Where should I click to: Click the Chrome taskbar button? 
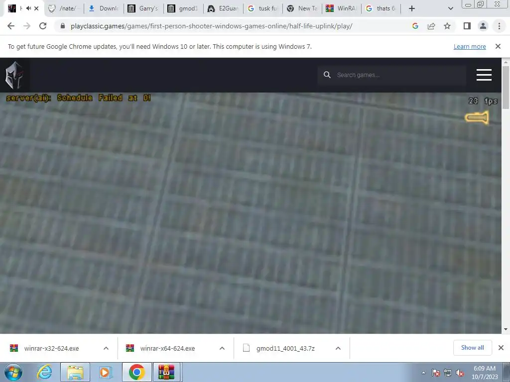tap(136, 372)
